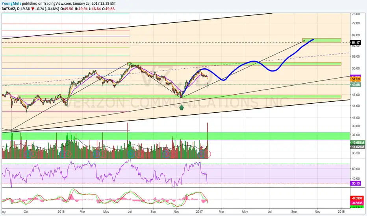Screen dimensions: 367x216
Task: Click the L:48.84 low value
Action: click(x=95, y=9)
